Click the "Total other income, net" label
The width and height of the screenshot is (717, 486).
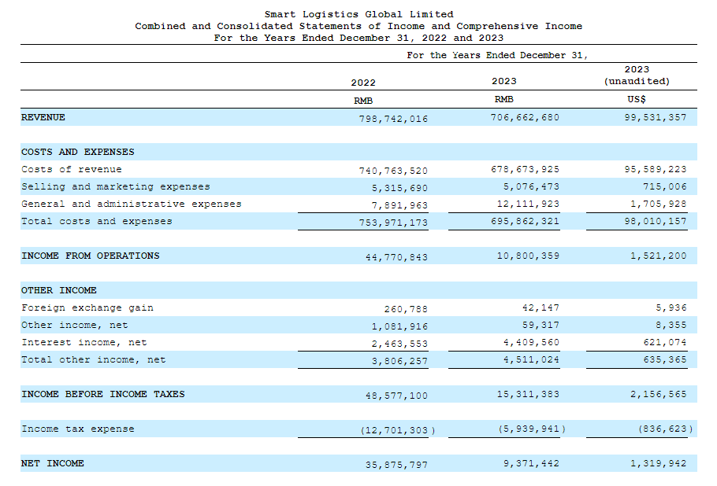pyautogui.click(x=93, y=360)
